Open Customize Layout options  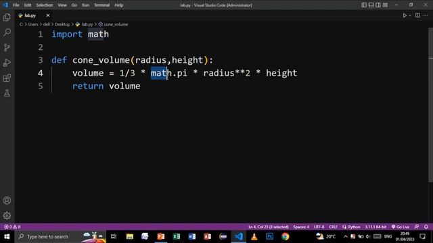[x=385, y=5]
